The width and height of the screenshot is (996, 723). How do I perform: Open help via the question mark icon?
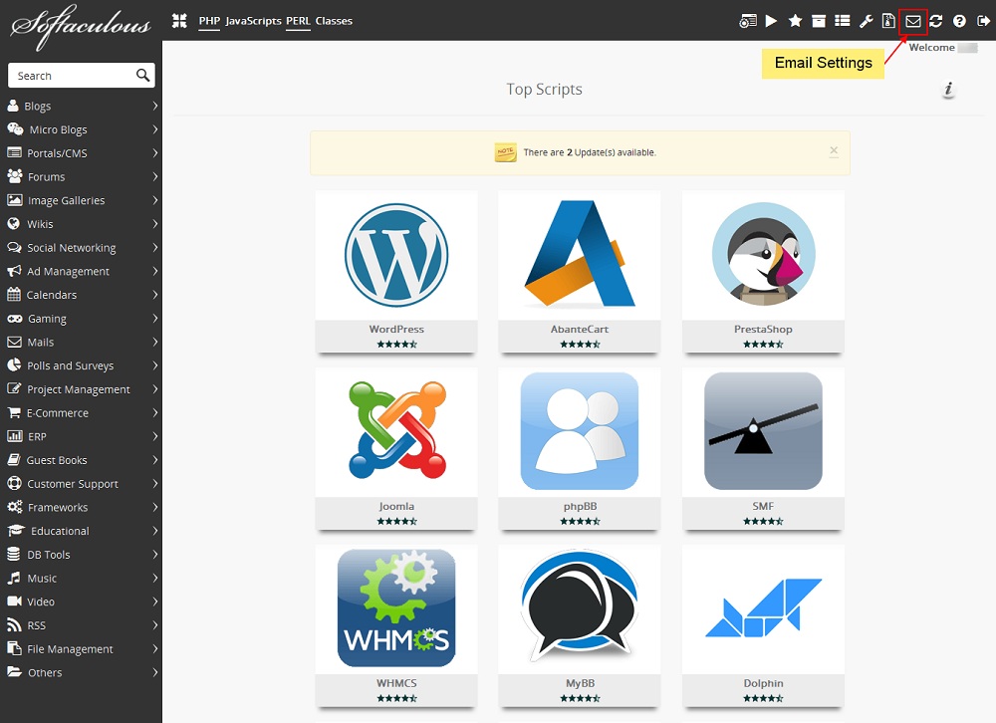coord(959,21)
